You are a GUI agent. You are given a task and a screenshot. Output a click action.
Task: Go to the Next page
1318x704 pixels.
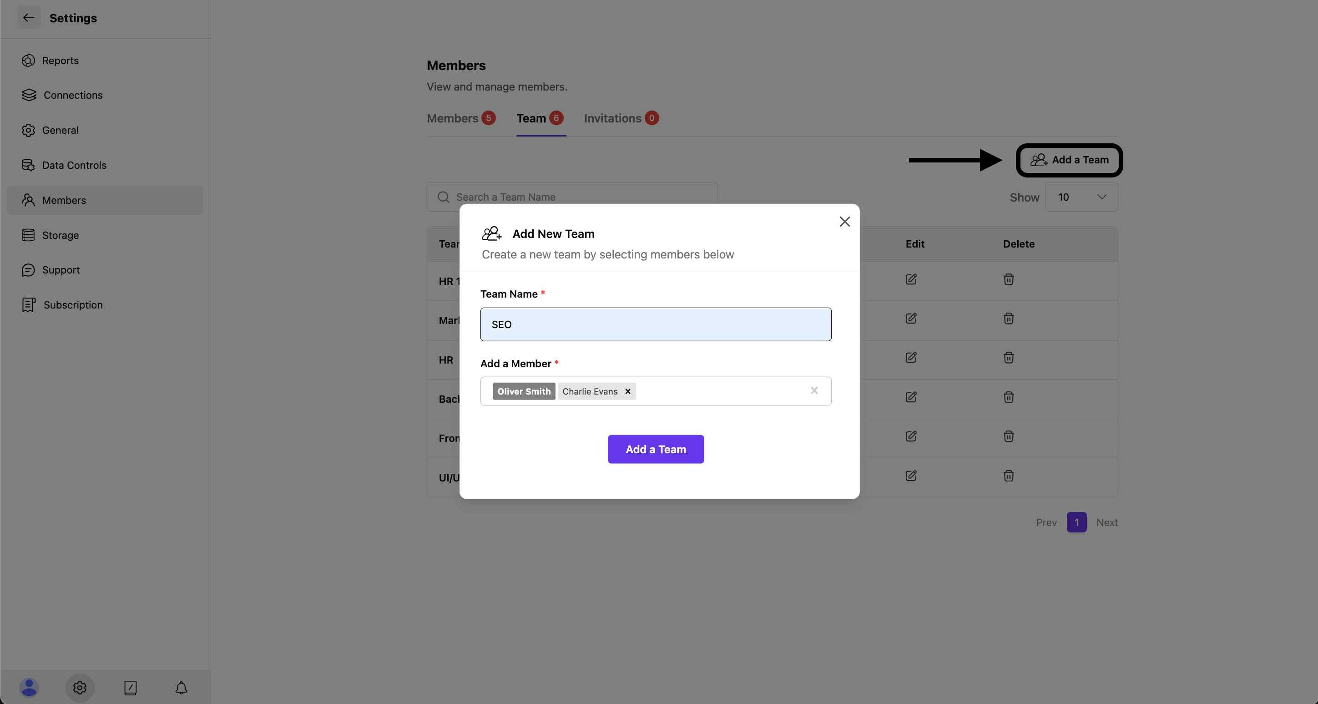(x=1107, y=522)
